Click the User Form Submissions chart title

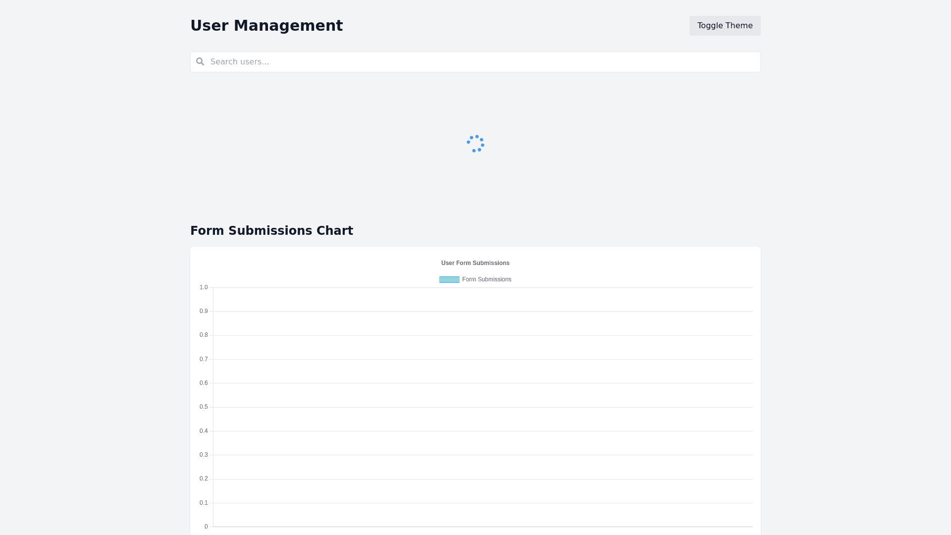(x=475, y=263)
